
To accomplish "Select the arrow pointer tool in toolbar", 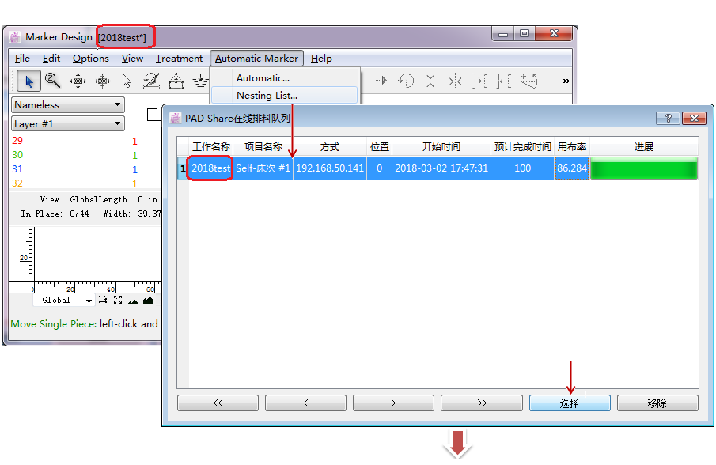I will point(29,81).
